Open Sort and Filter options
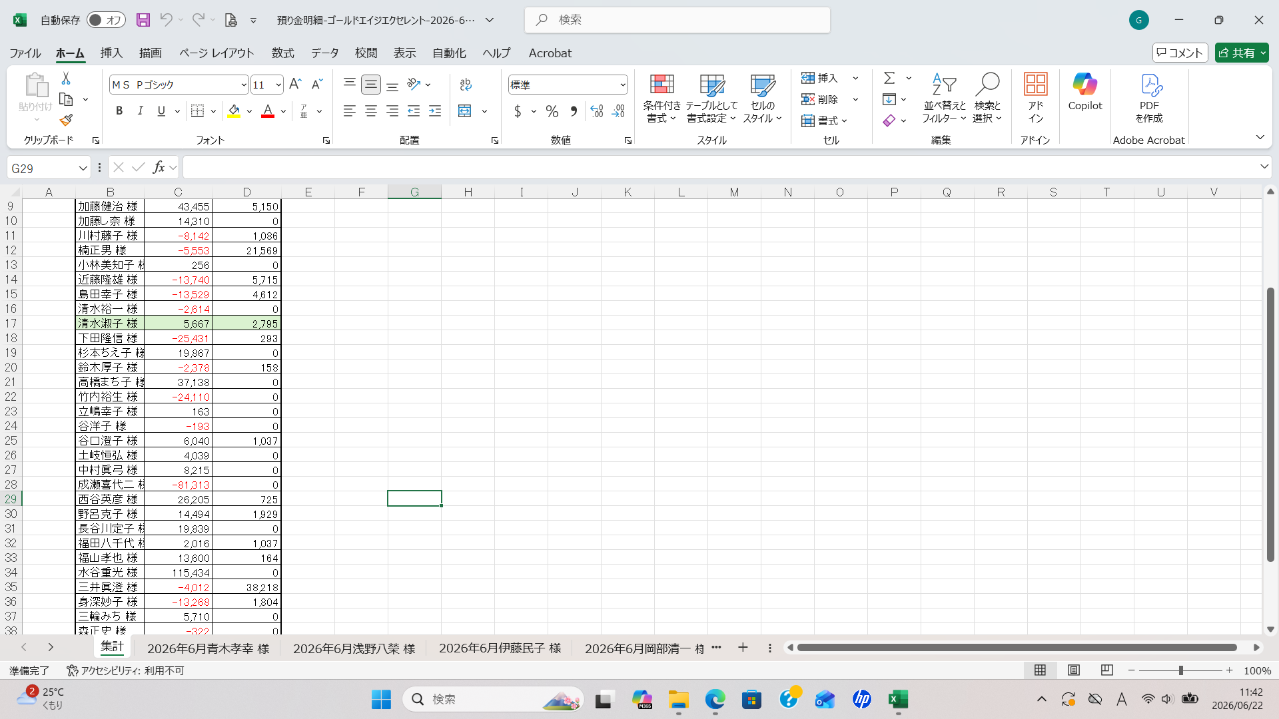1279x719 pixels. [944, 99]
